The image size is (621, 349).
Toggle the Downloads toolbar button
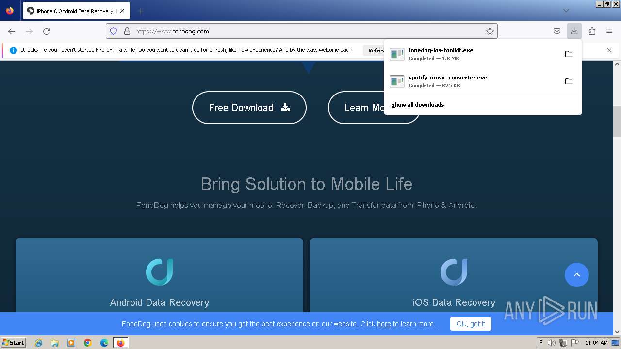[x=574, y=31]
